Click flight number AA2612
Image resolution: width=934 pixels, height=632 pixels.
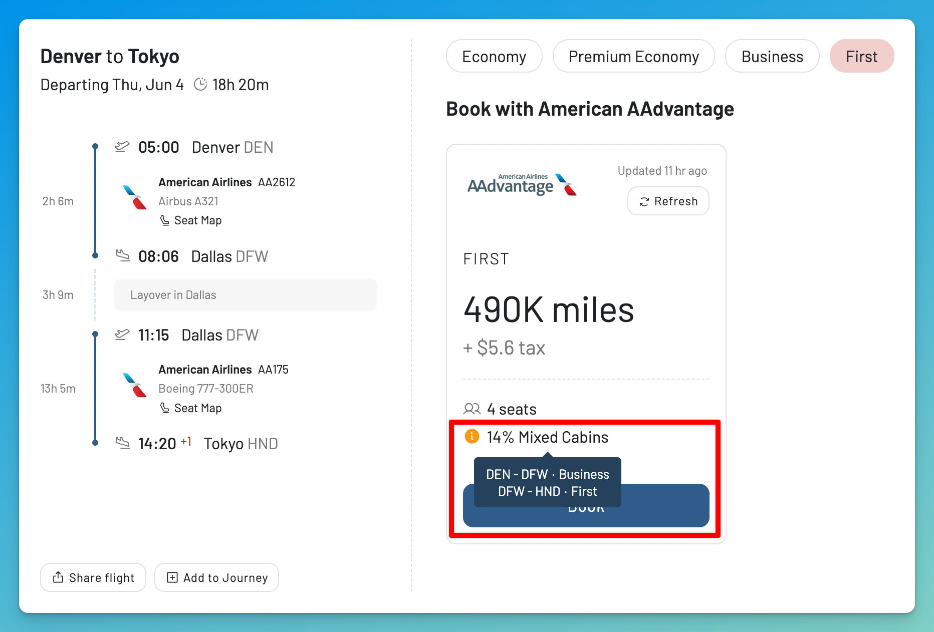(x=277, y=182)
